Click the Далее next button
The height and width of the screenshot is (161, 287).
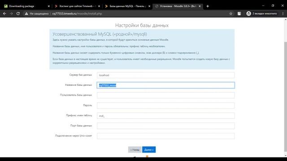click(149, 150)
